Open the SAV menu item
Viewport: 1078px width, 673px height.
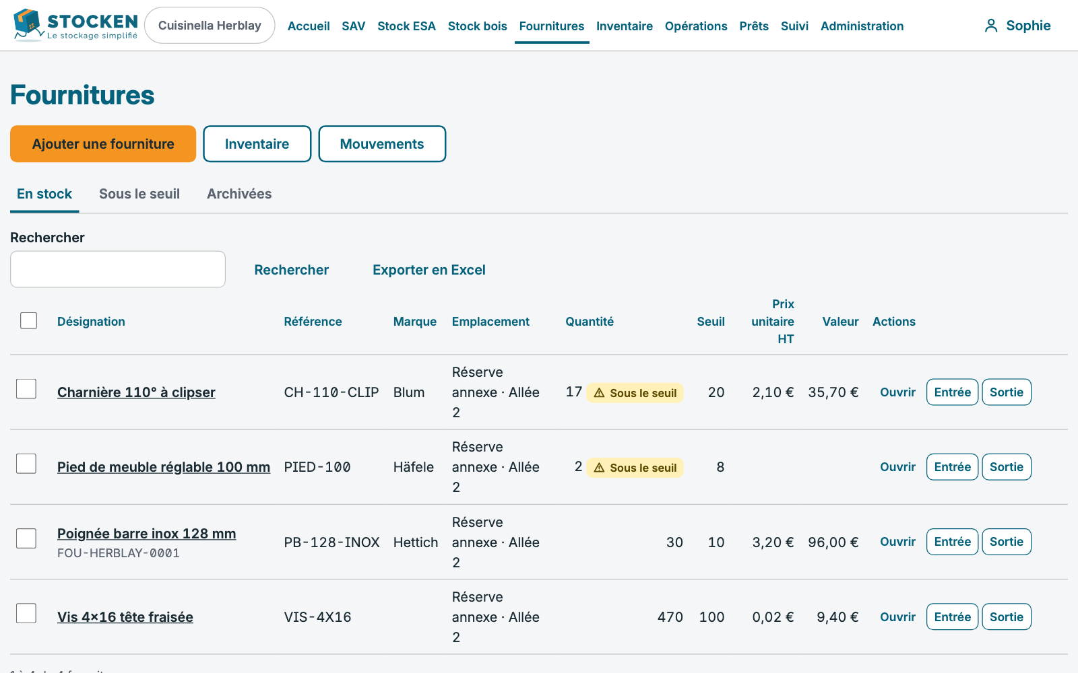[354, 26]
